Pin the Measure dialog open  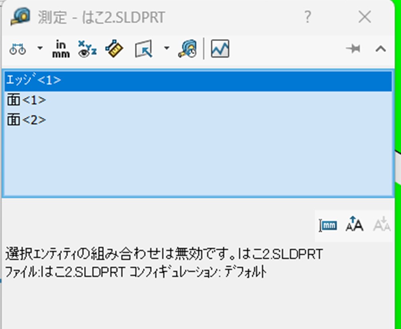pyautogui.click(x=353, y=49)
